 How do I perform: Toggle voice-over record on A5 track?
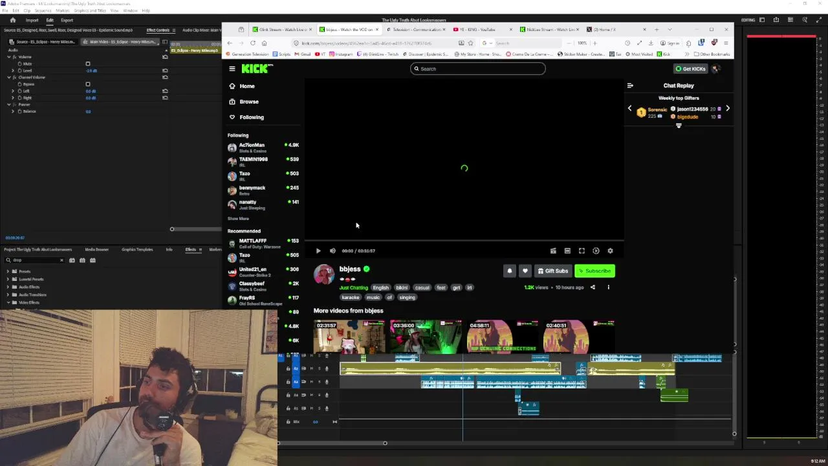[x=326, y=408]
